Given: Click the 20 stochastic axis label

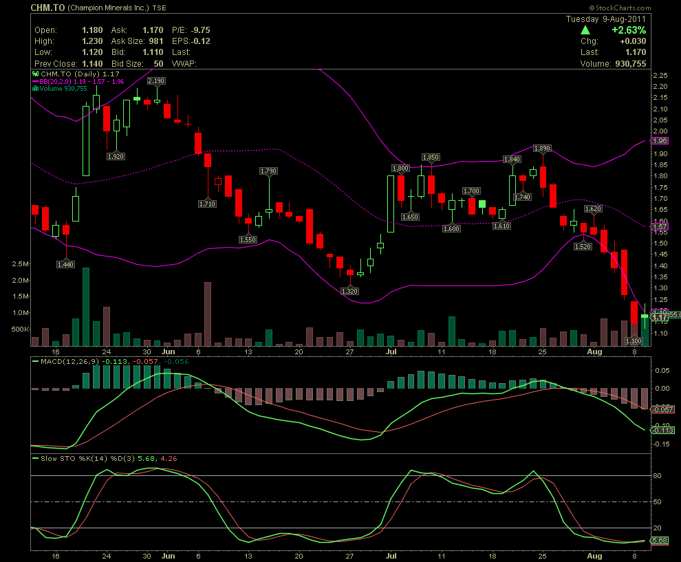Looking at the screenshot, I should click(x=658, y=528).
